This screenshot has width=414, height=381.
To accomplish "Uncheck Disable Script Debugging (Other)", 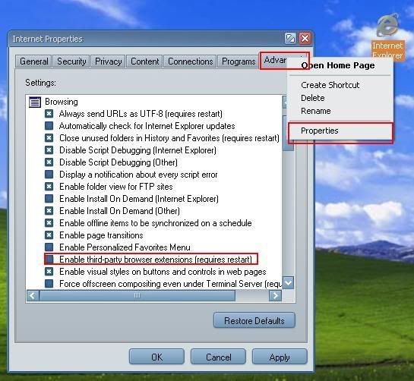I will click(x=49, y=162).
